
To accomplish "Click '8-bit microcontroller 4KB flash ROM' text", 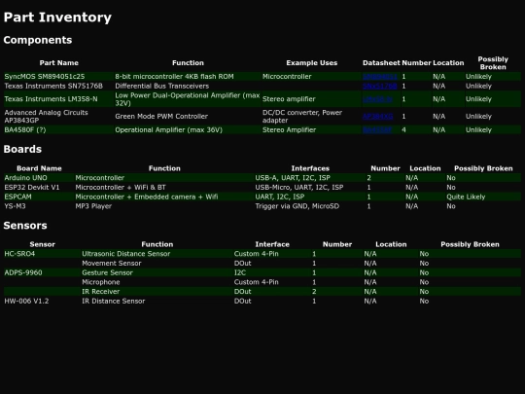I will pos(174,77).
